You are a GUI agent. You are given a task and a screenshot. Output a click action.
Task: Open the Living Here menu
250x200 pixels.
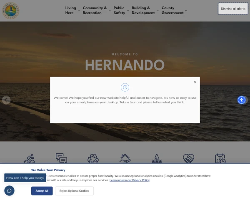pyautogui.click(x=71, y=10)
